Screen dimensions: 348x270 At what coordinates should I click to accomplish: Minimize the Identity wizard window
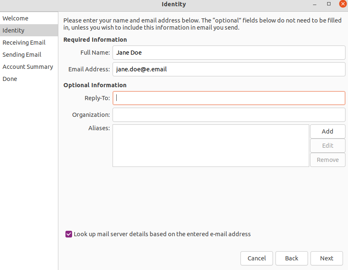[314, 4]
